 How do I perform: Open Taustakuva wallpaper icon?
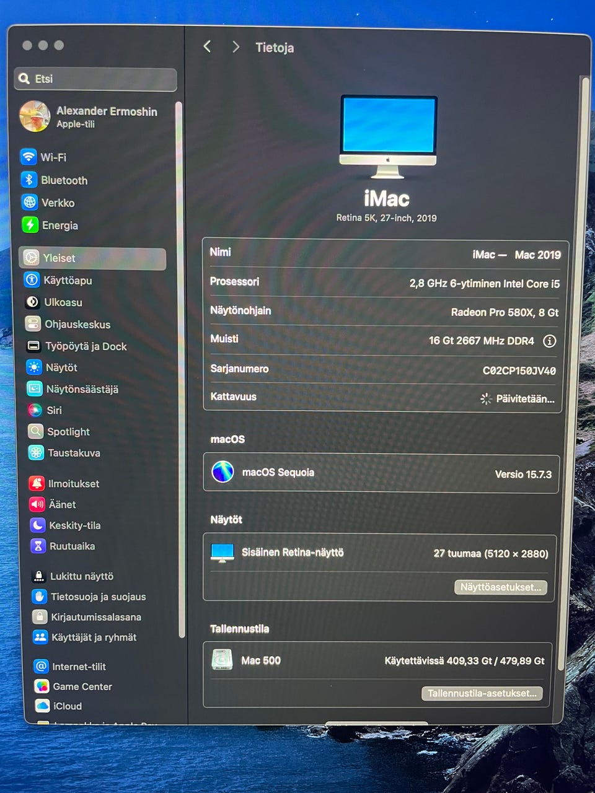(37, 452)
